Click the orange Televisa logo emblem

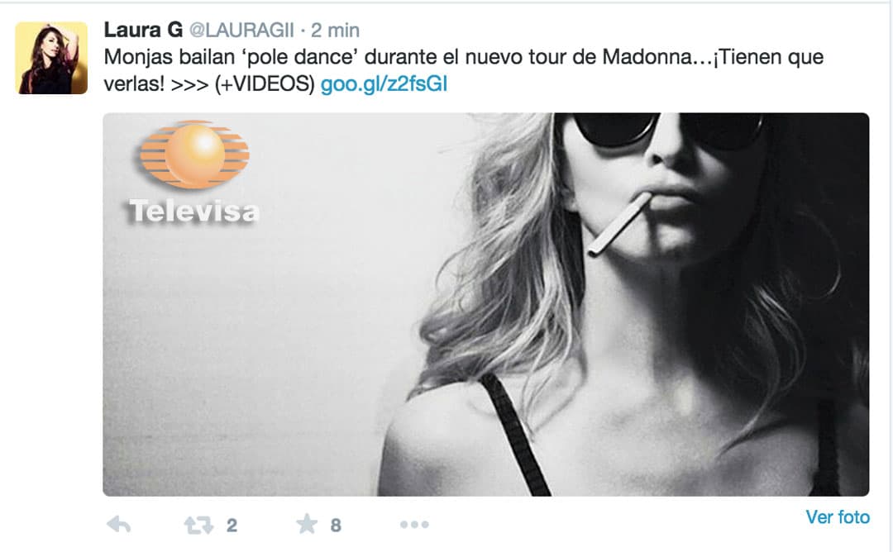194,155
